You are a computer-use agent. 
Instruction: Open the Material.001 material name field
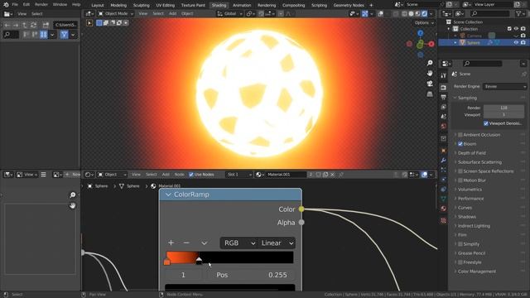point(287,175)
